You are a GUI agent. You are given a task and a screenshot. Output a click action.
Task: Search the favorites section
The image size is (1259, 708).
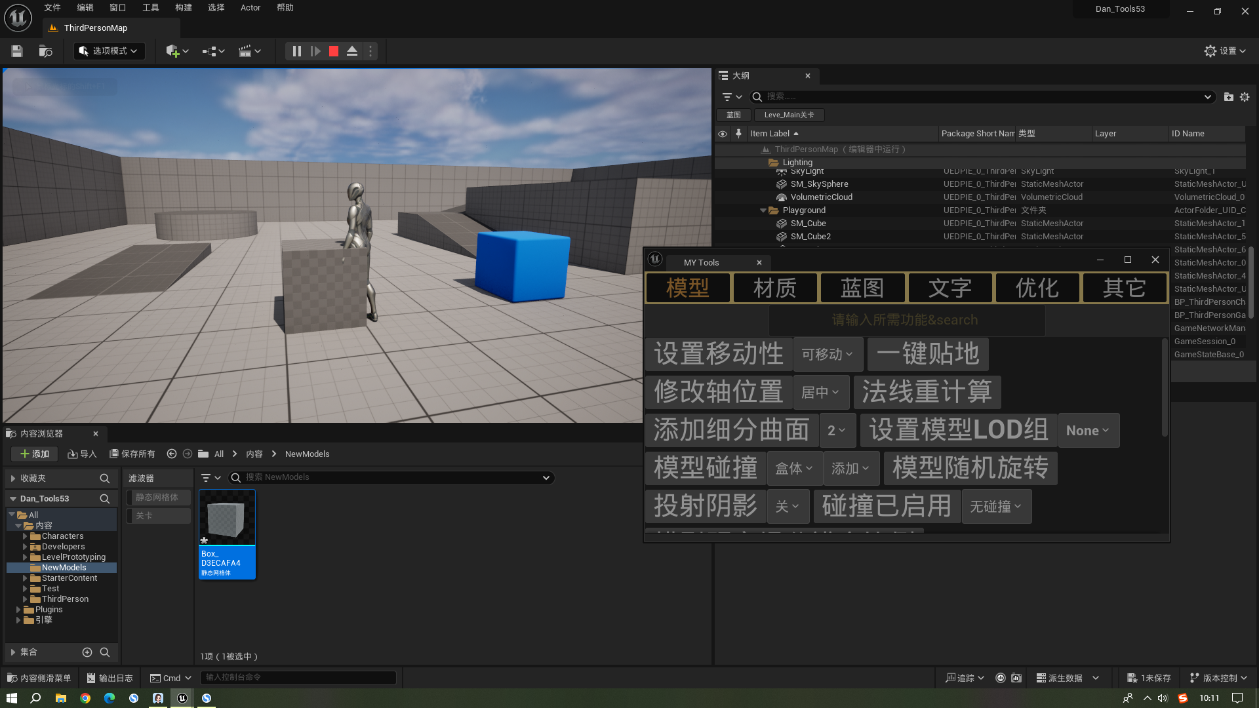pyautogui.click(x=104, y=479)
